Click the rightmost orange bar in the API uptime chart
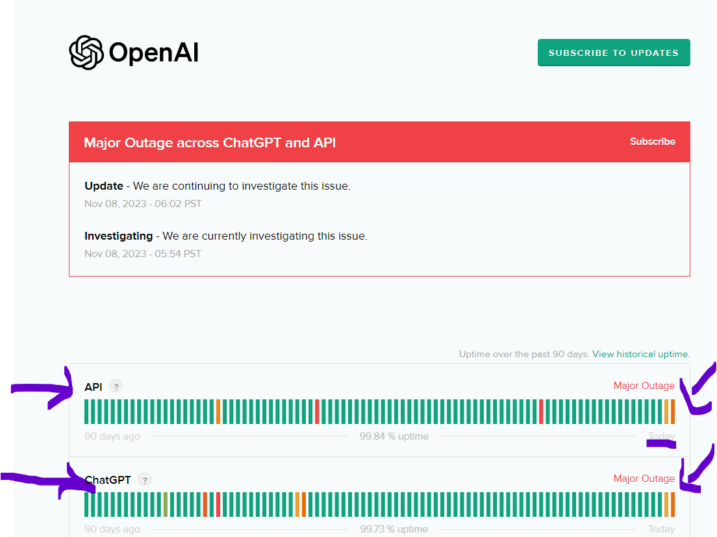Screen dimensions: 717x537 [673, 412]
